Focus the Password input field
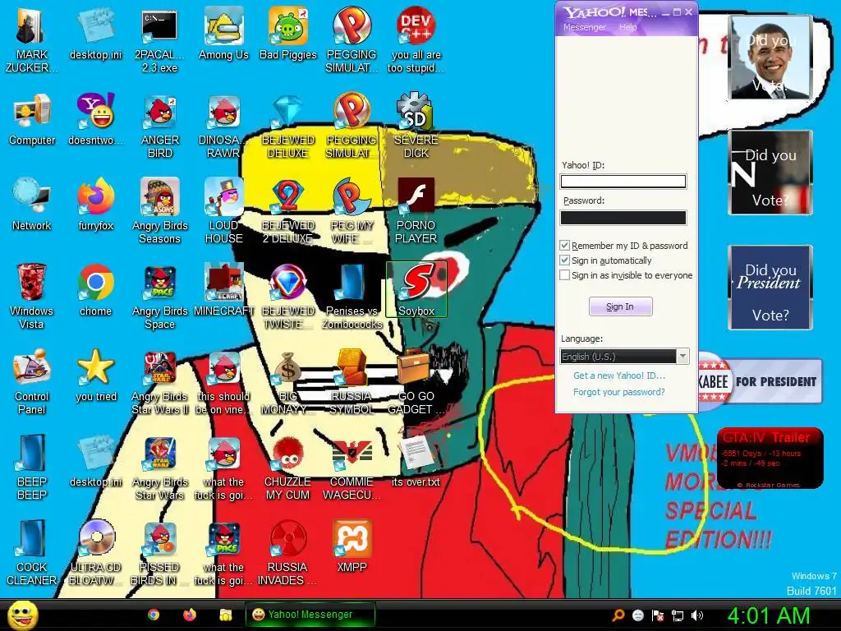Screen dimensions: 841x631 (623, 217)
